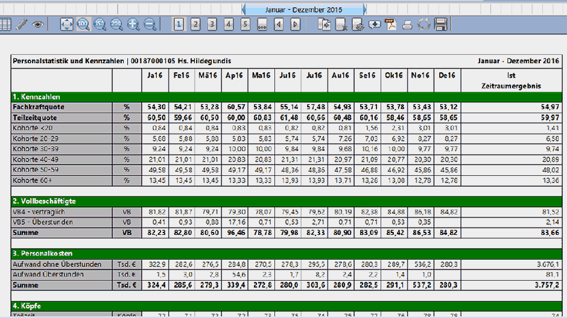Screen dimensions: 567x318
Task: Open document settings gear icon
Action: pyautogui.click(x=358, y=25)
